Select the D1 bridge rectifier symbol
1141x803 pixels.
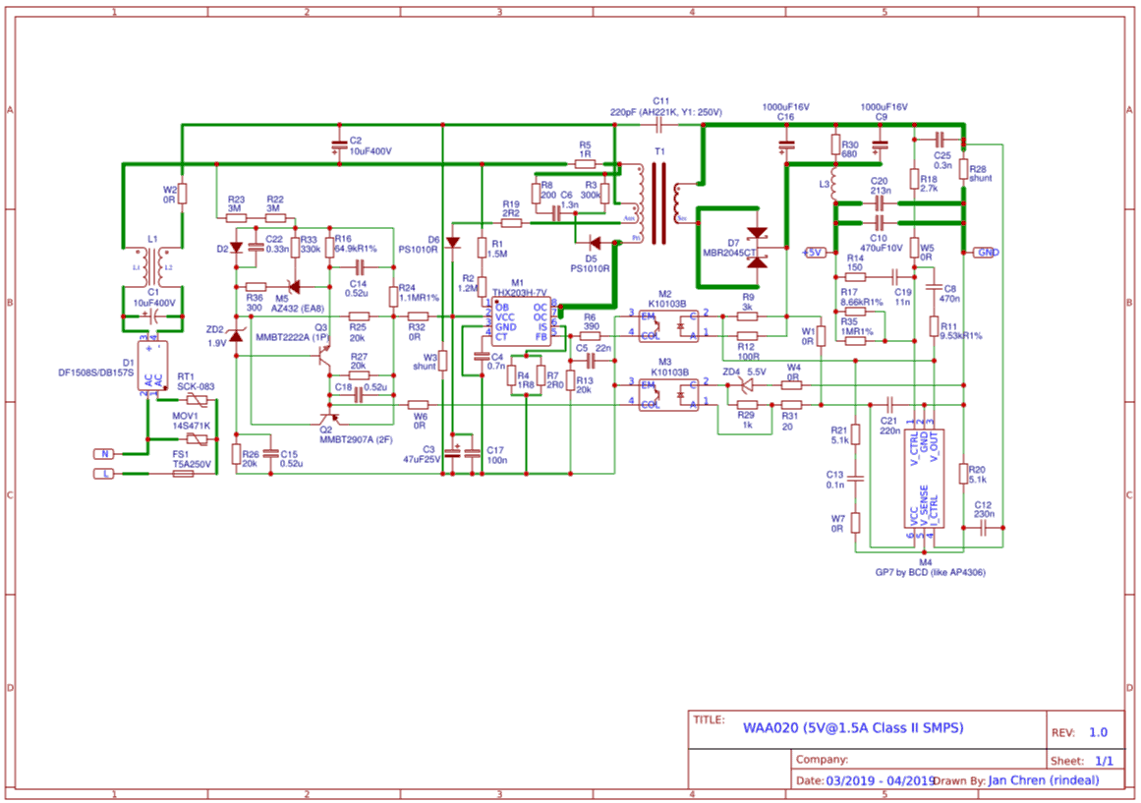151,364
